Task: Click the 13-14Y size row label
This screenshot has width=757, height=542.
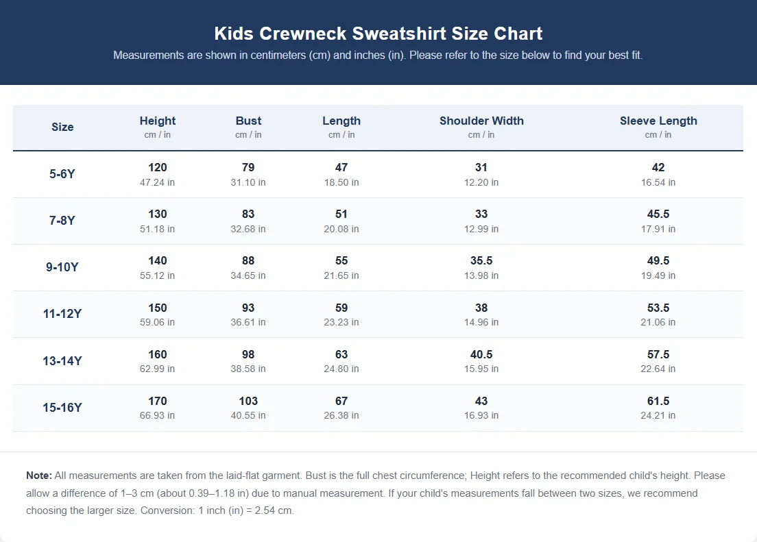Action: 62,360
